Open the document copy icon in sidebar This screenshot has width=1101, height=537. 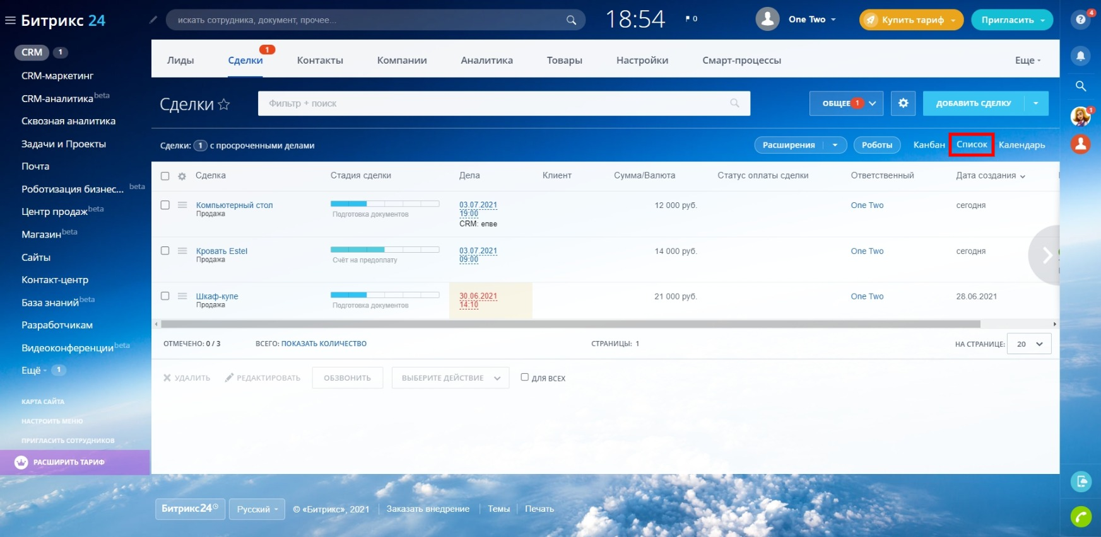1081,482
